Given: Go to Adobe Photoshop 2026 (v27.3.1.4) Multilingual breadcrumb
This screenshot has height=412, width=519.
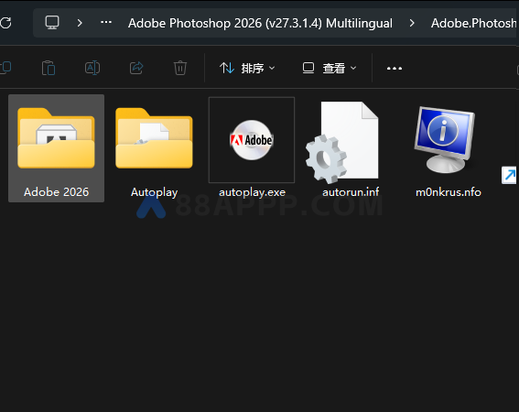Looking at the screenshot, I should (x=260, y=23).
